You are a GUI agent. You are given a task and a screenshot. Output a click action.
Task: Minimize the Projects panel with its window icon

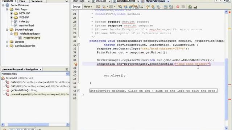pyautogui.click(x=67, y=1)
